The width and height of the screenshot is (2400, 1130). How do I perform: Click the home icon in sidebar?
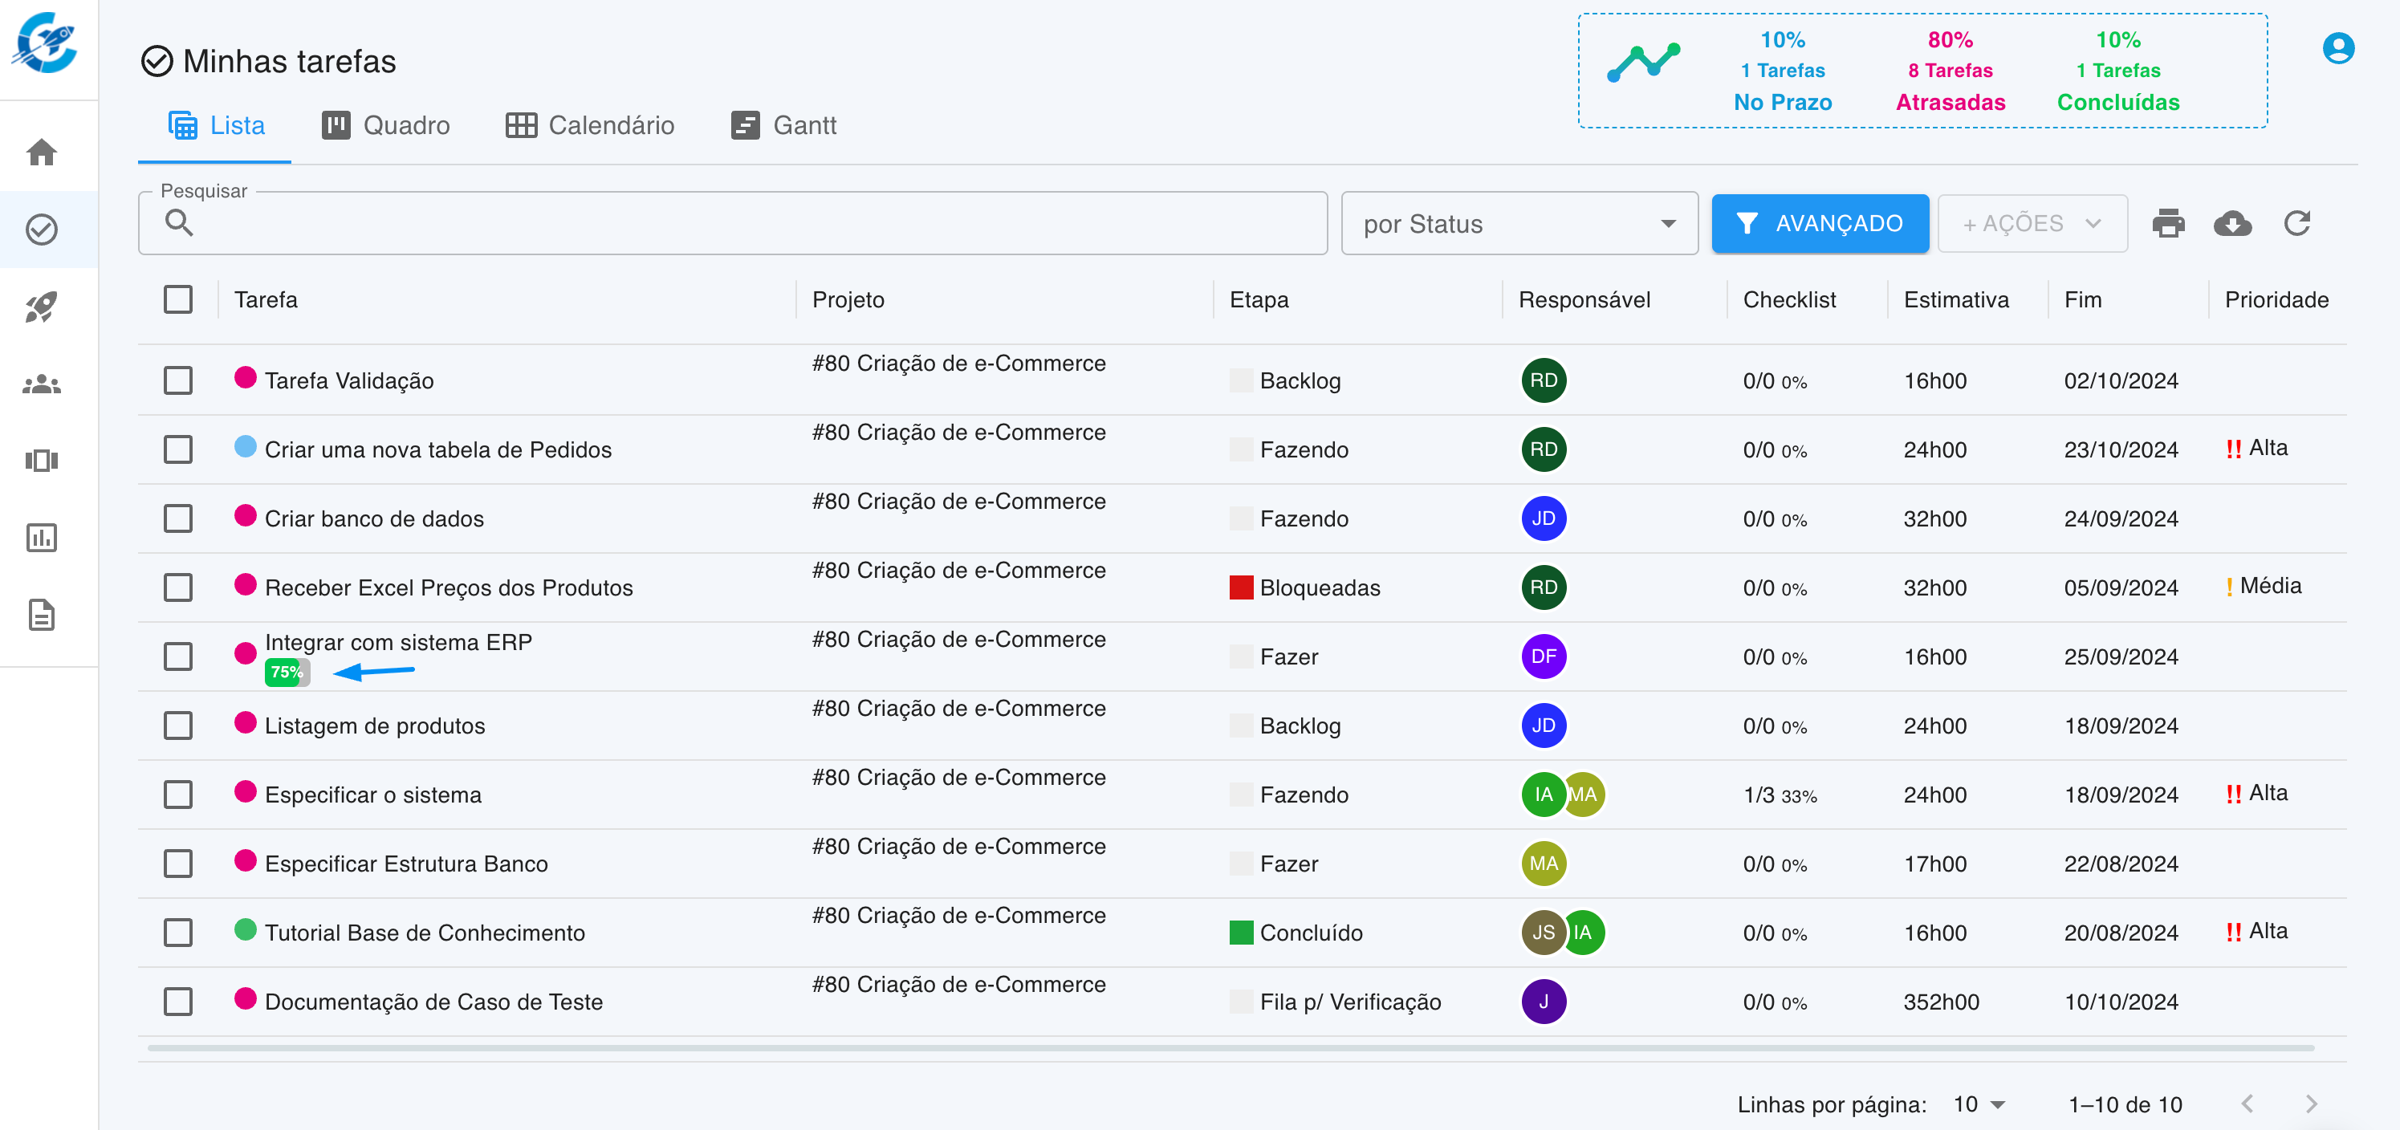click(42, 152)
